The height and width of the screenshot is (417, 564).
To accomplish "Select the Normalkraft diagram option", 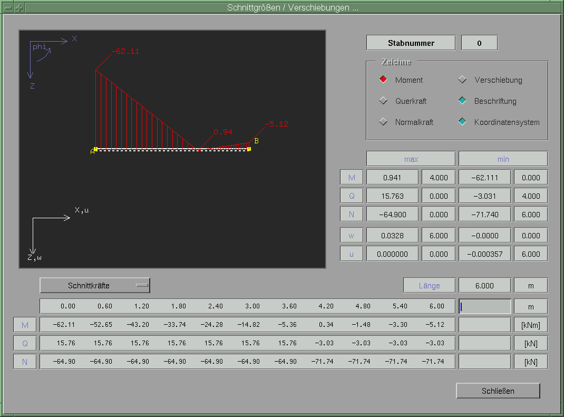I will click(383, 122).
